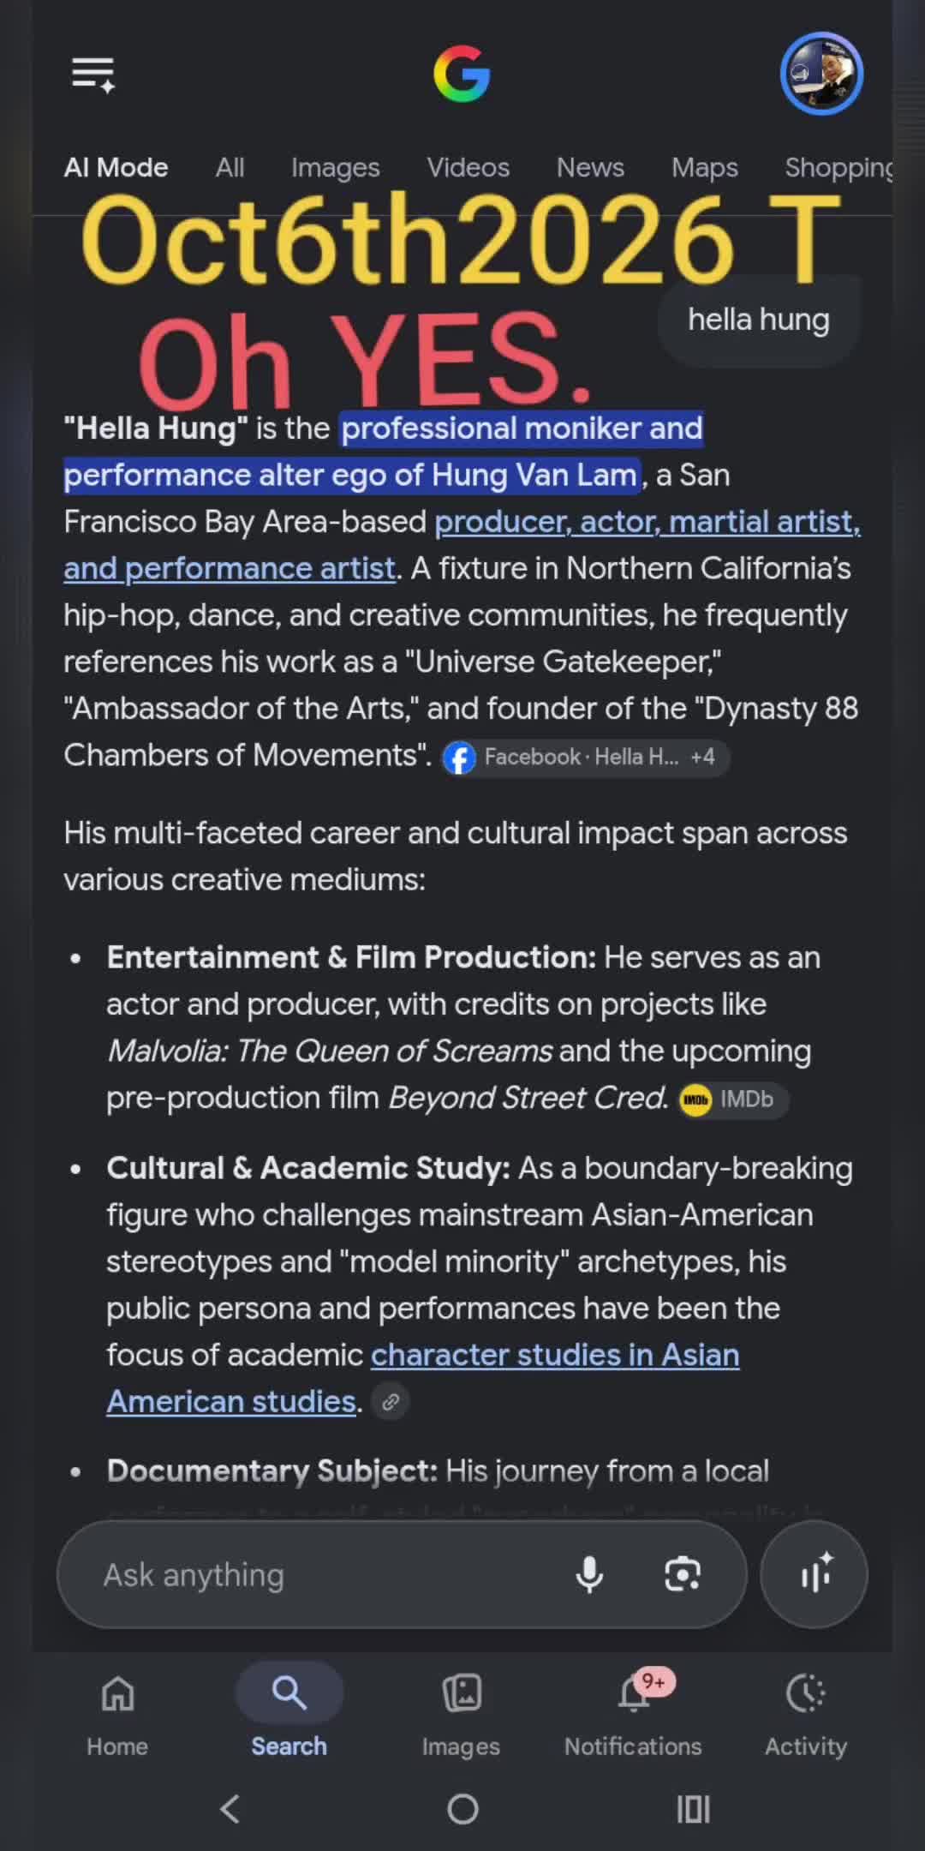Tap the IMDb source chip

(733, 1099)
